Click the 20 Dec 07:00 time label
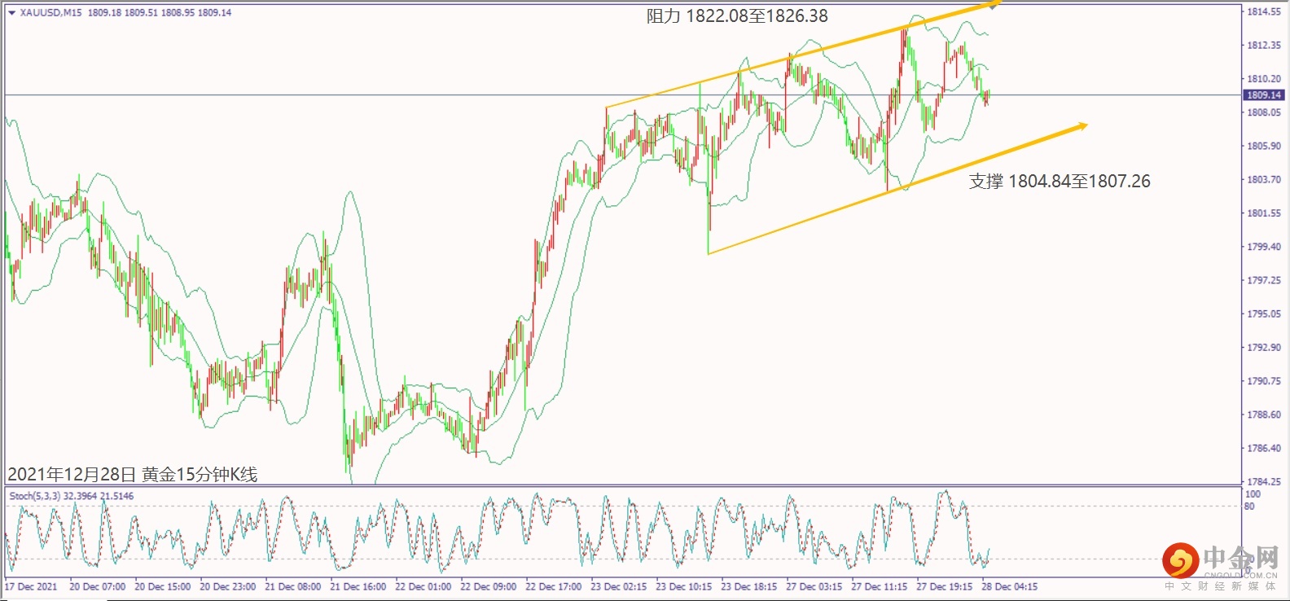Viewport: 1290px width, 601px height. pos(98,586)
